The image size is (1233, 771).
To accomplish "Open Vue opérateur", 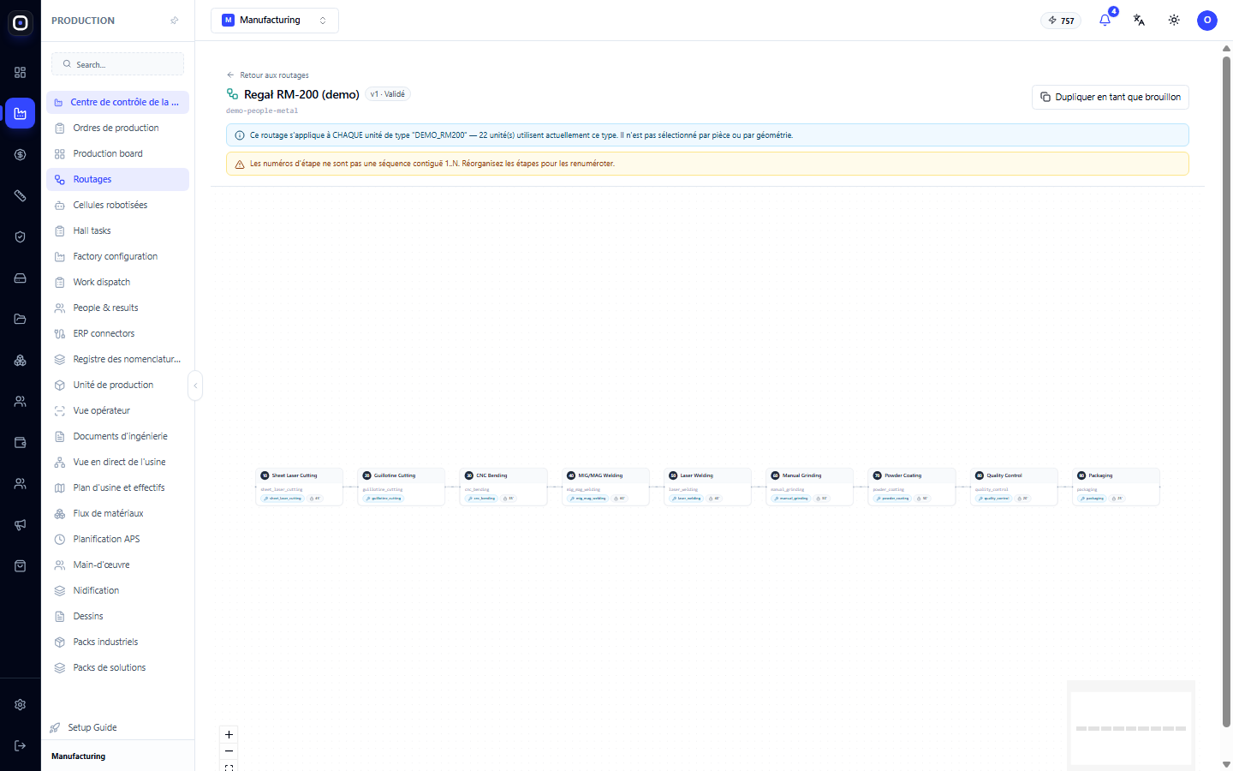I will coord(118,410).
